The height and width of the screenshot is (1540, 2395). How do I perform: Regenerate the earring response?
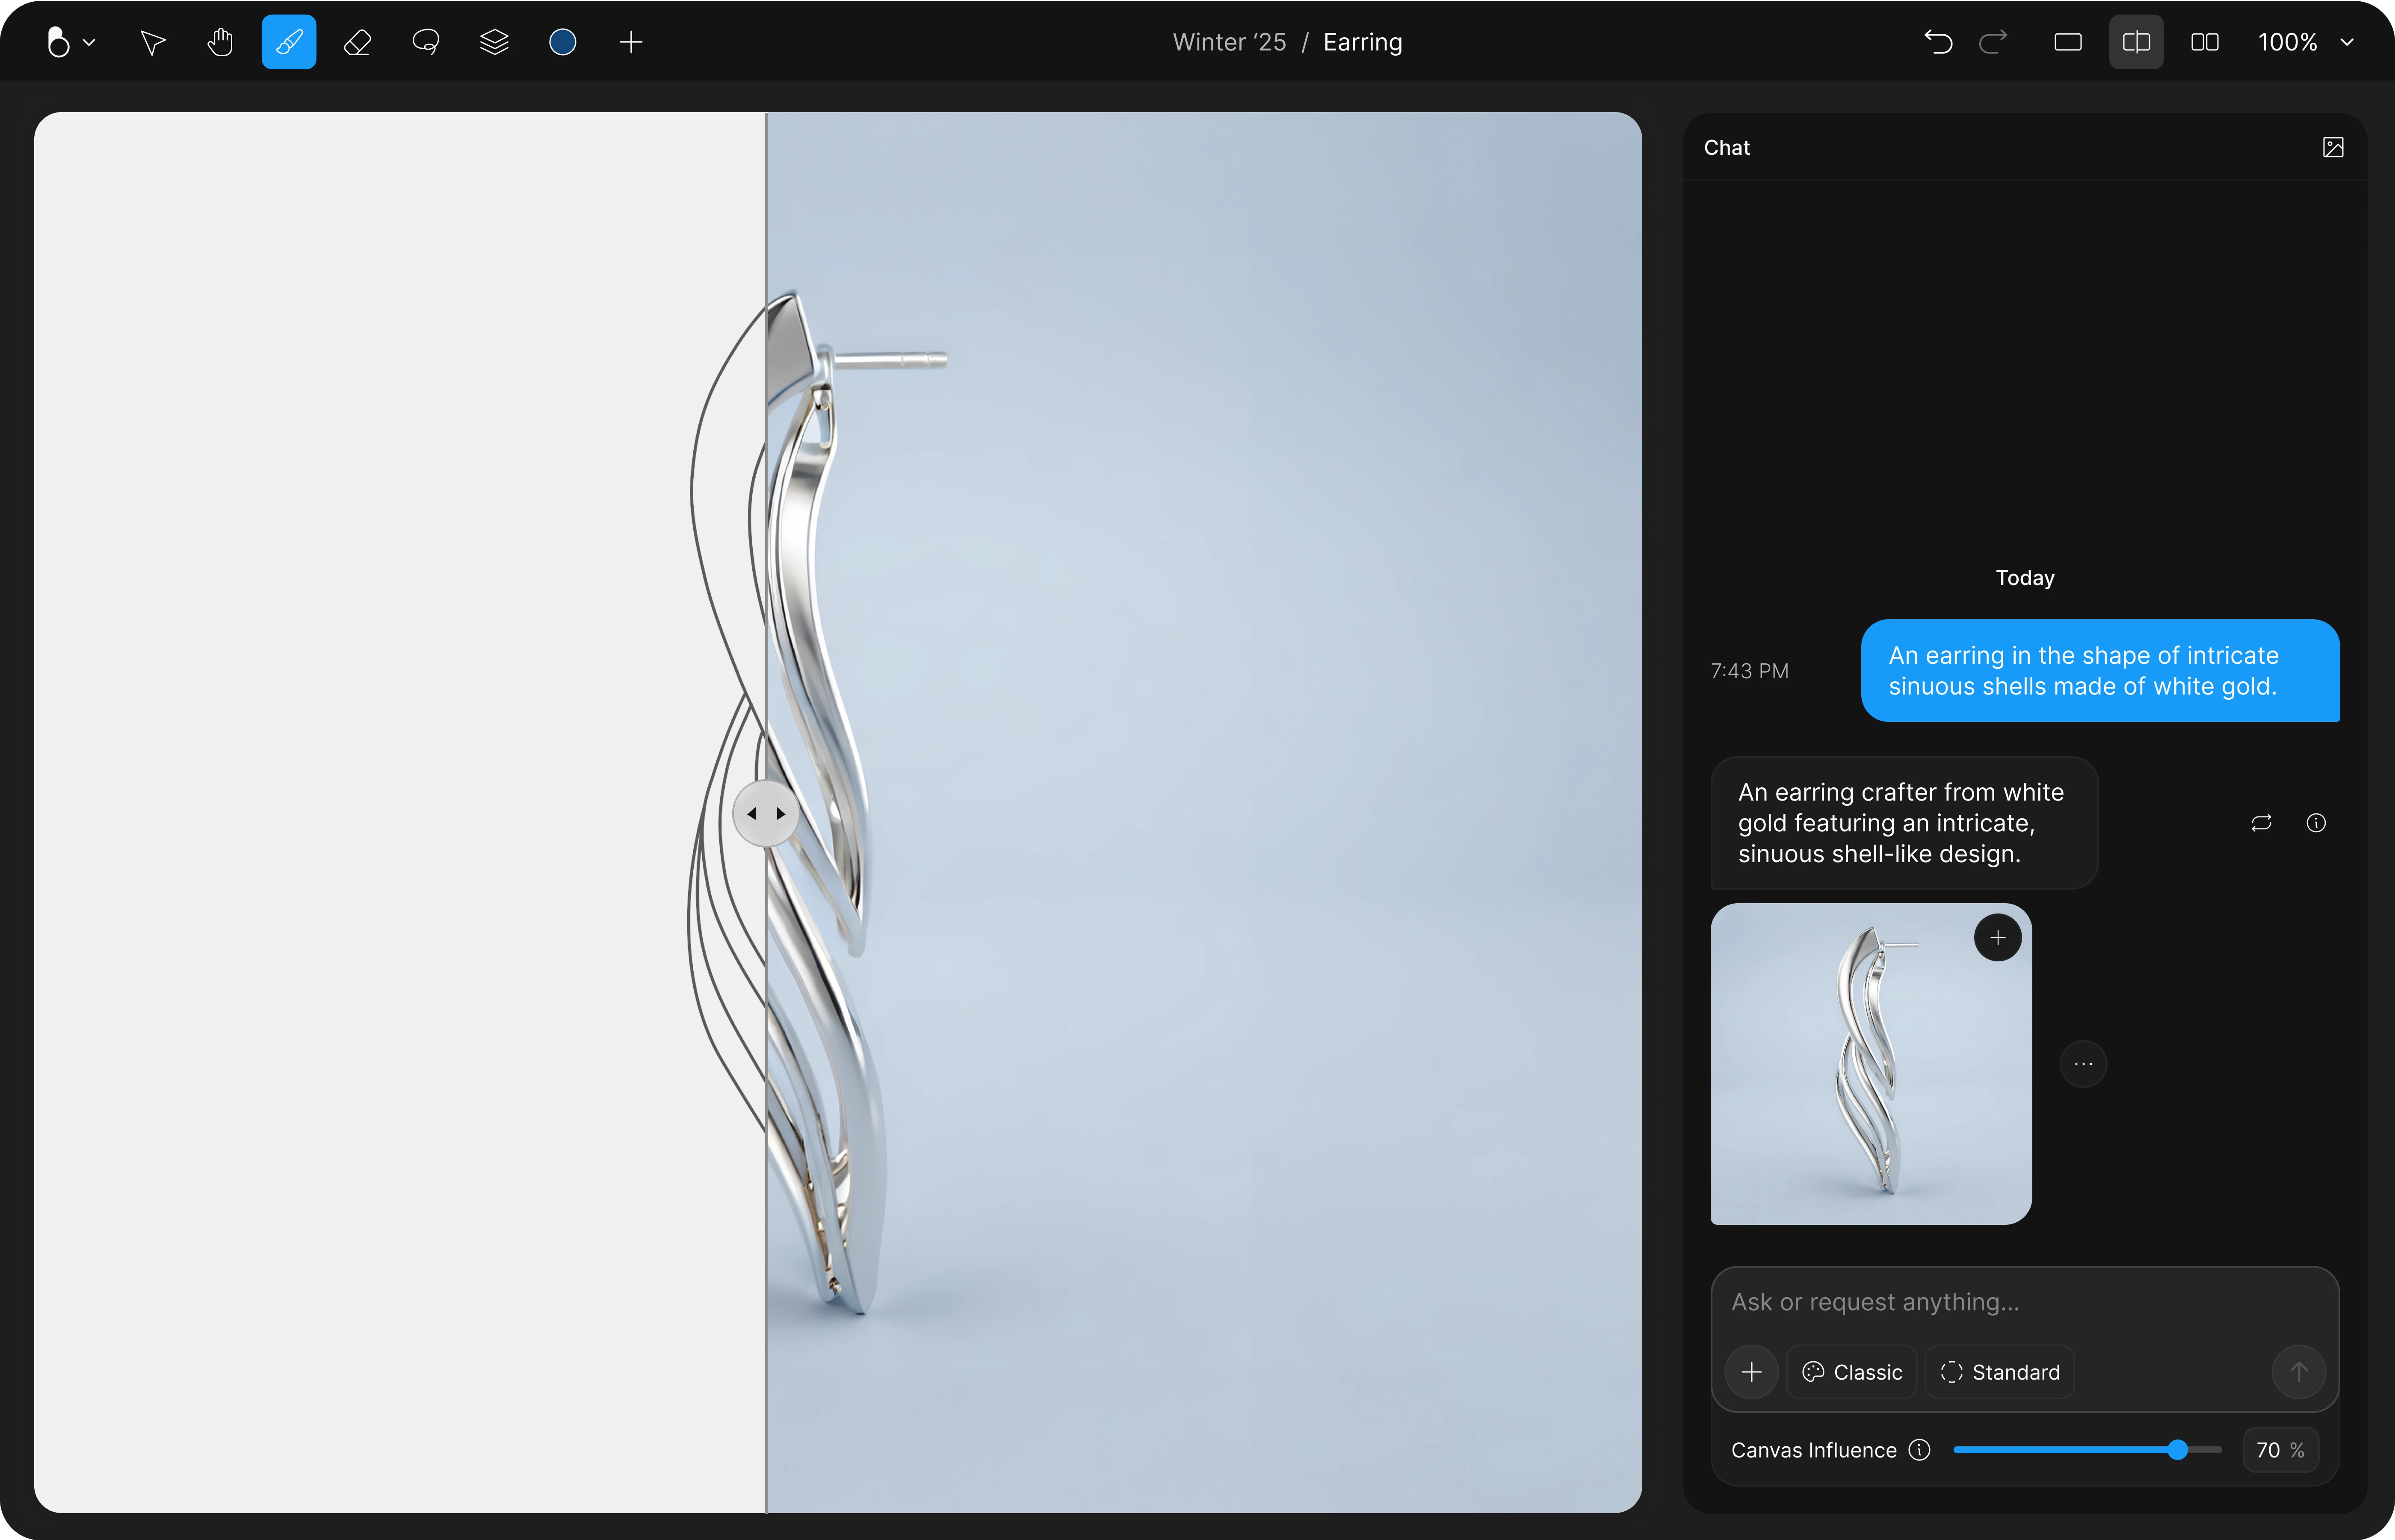2261,823
